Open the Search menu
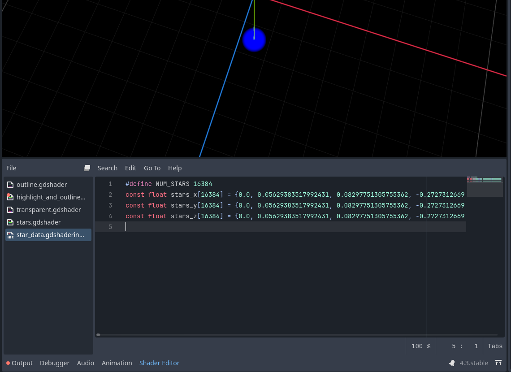 (x=108, y=168)
